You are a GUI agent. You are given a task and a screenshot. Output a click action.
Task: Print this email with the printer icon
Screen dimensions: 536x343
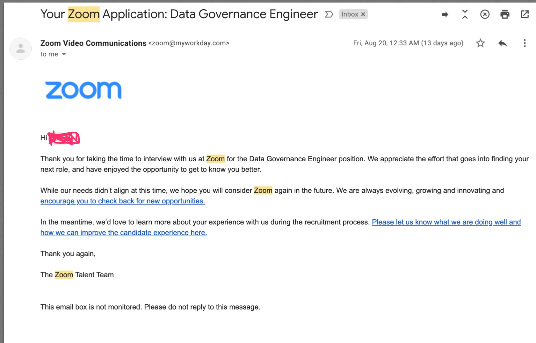505,14
